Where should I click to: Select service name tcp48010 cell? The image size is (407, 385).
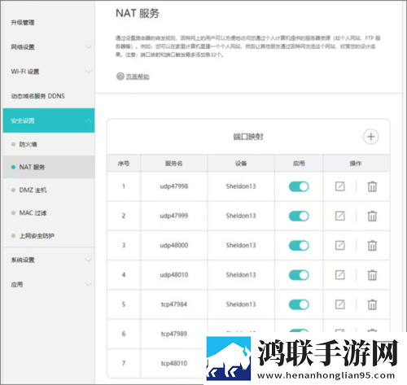tap(174, 363)
